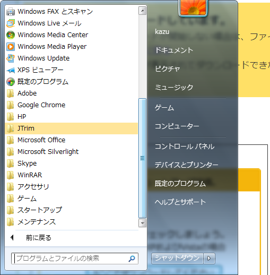Click the scrollbar down arrow

143,223
